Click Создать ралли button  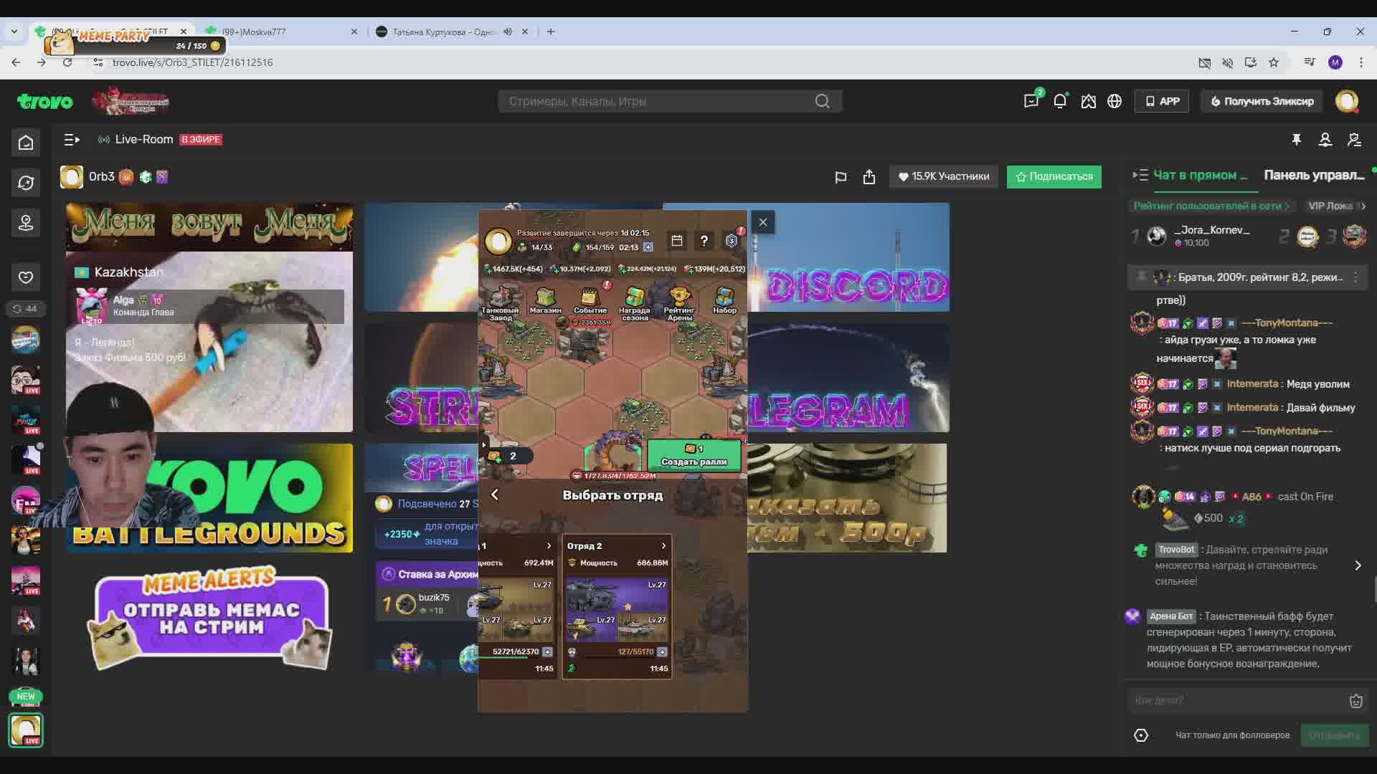[694, 456]
